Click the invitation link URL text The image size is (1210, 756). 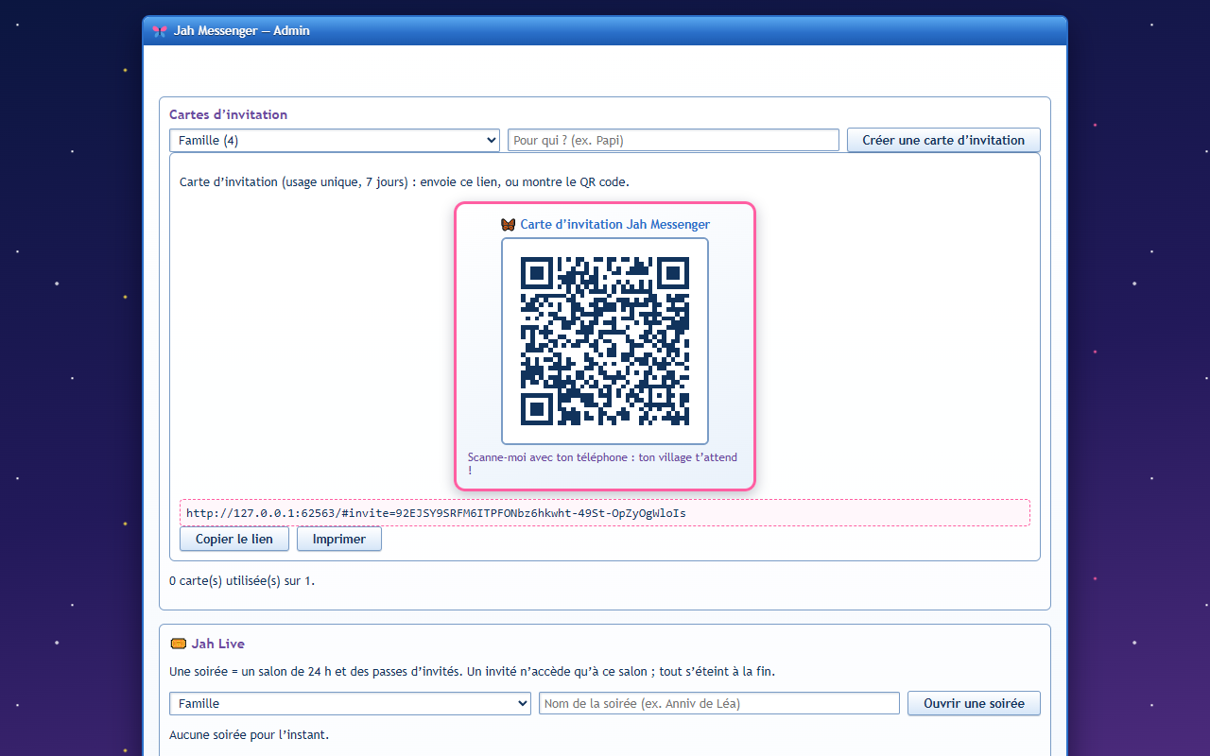pos(436,513)
